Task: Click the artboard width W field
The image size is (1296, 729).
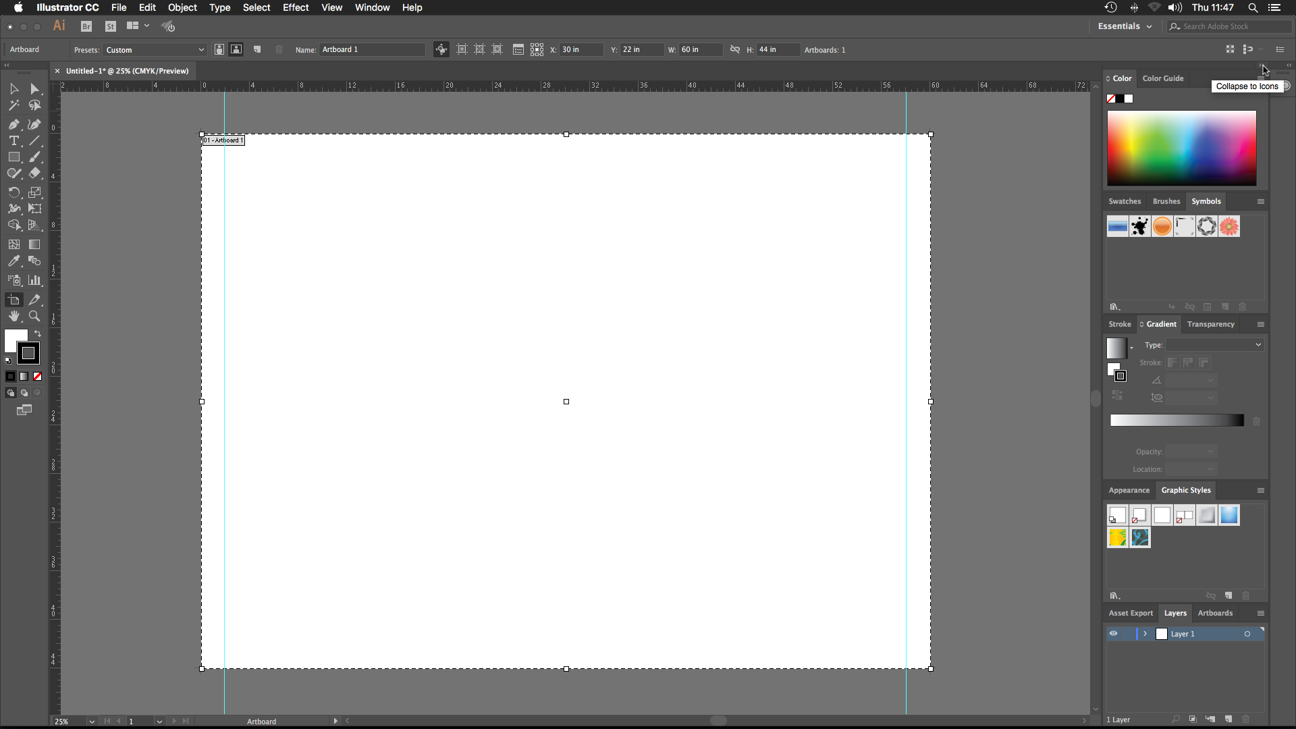Action: point(701,49)
